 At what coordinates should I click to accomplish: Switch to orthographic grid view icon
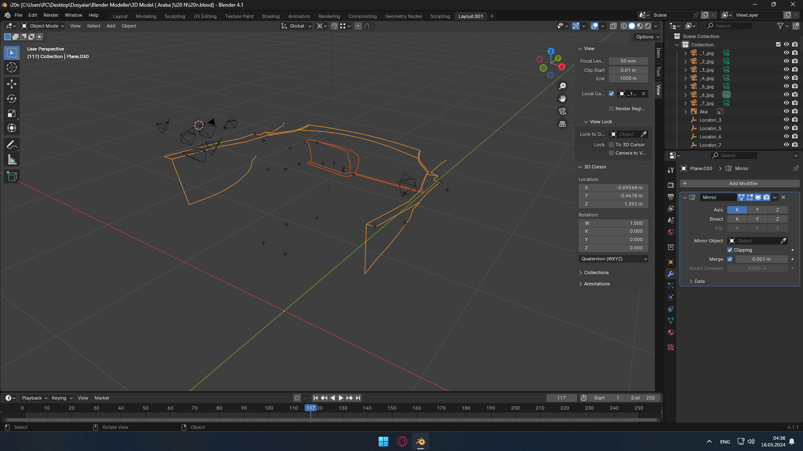coord(562,124)
